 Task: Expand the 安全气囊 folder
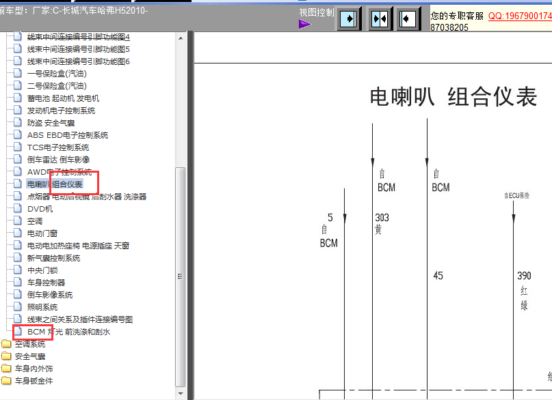30,356
